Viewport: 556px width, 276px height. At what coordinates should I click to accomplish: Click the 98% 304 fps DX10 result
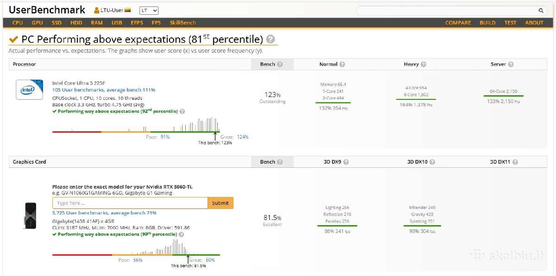point(422,231)
